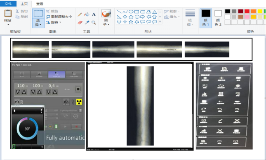Select the Text tool (letter A)

coord(94,14)
